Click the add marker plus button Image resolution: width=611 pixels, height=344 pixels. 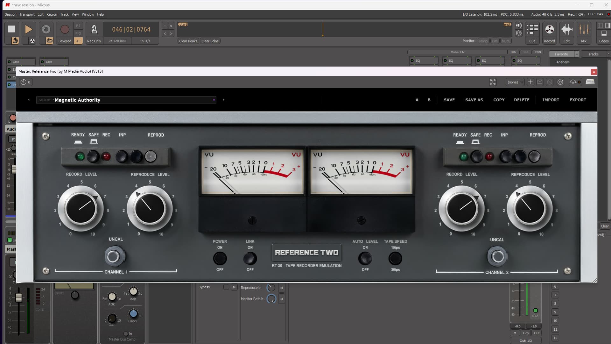[165, 26]
